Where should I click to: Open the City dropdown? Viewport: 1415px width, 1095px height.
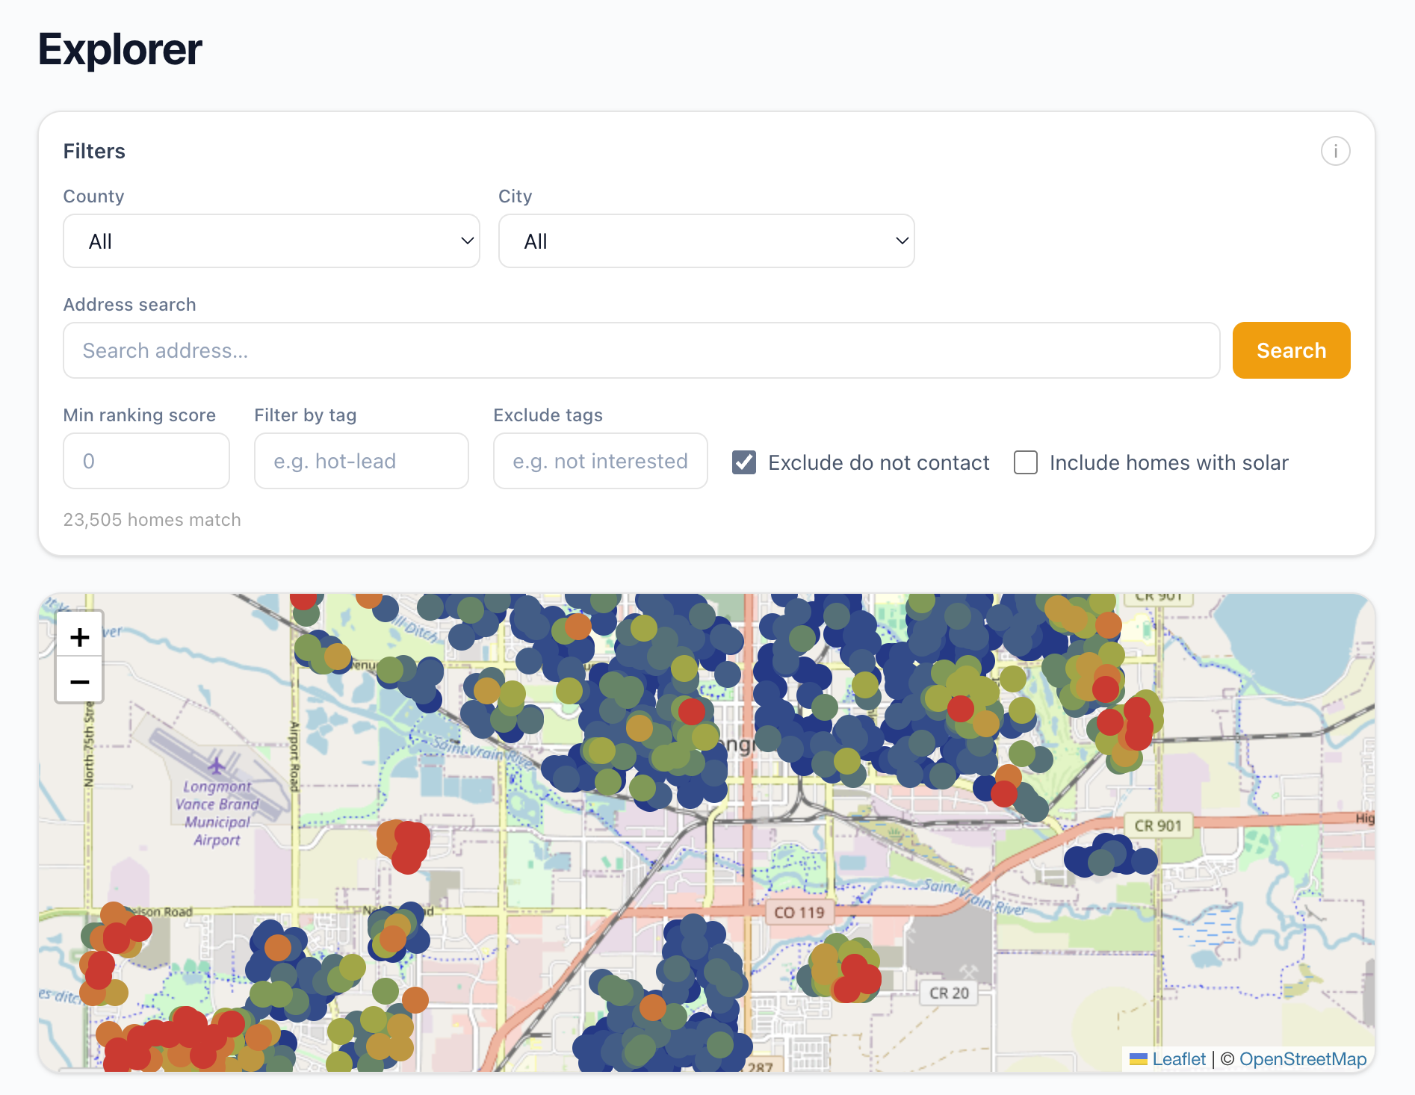tap(706, 241)
